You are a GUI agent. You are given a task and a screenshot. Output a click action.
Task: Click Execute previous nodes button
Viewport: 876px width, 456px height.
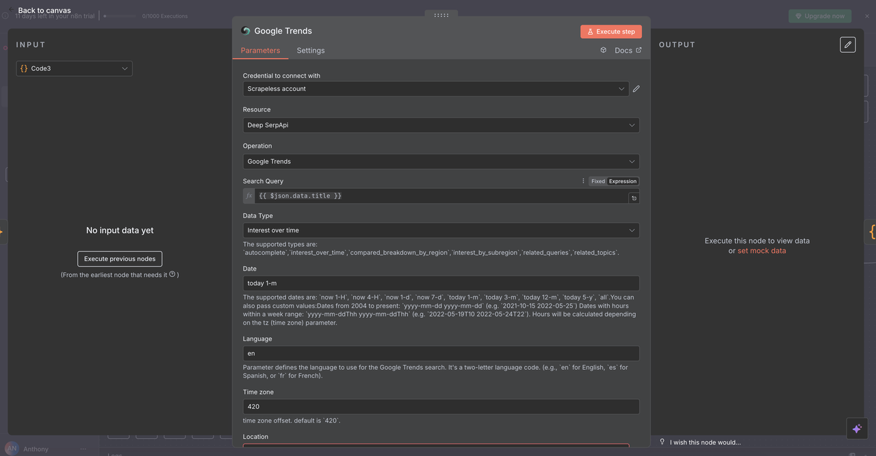point(120,259)
